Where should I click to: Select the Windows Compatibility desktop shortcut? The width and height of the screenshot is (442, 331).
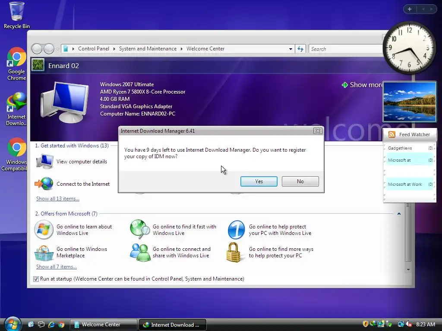click(15, 154)
